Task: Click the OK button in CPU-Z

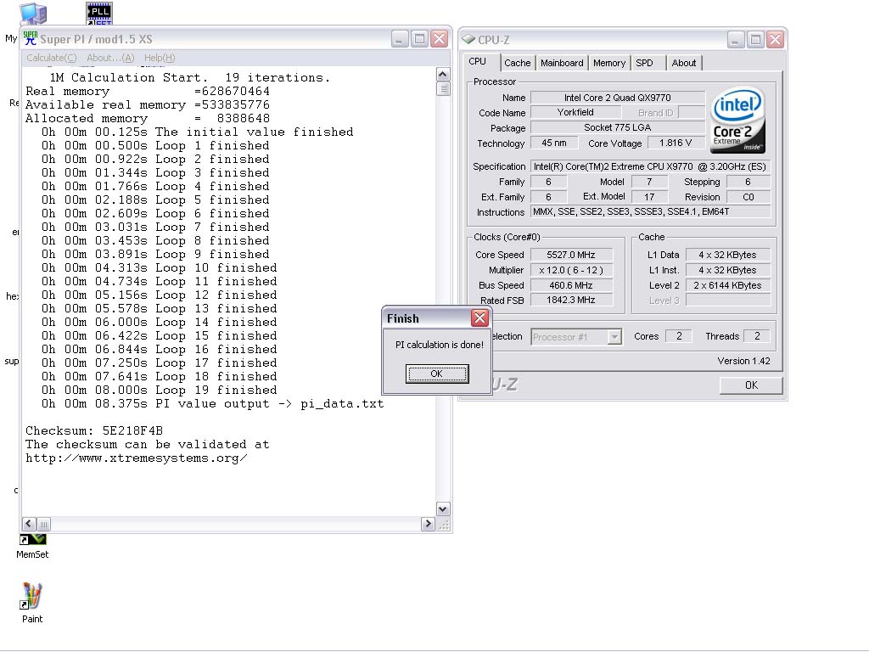Action: coord(751,385)
